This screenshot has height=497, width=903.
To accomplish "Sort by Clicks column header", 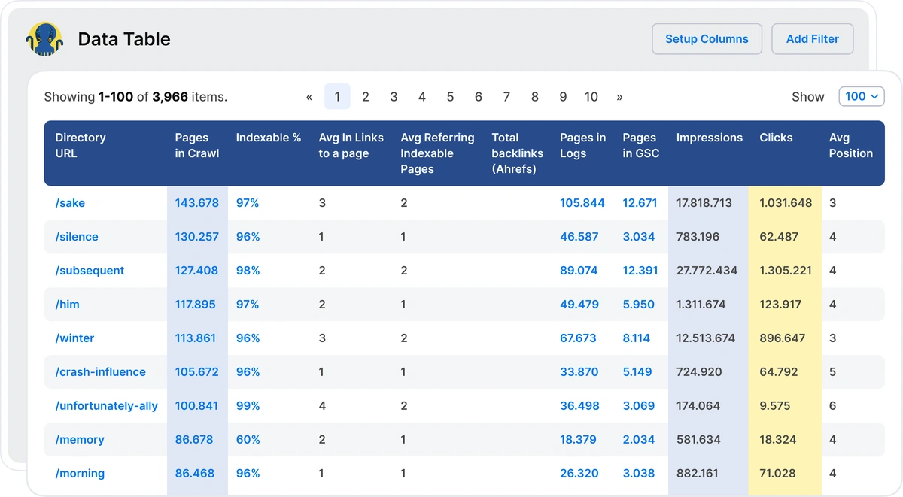I will click(776, 138).
